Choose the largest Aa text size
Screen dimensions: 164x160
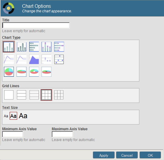tap(23, 116)
